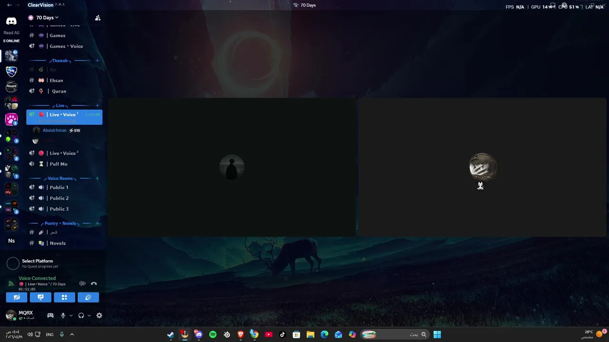Image resolution: width=609 pixels, height=342 pixels.
Task: Toggle camera on with the video button
Action: tap(17, 297)
